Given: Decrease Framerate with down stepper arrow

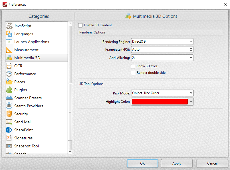Looking at the screenshot, I should tap(191, 51).
